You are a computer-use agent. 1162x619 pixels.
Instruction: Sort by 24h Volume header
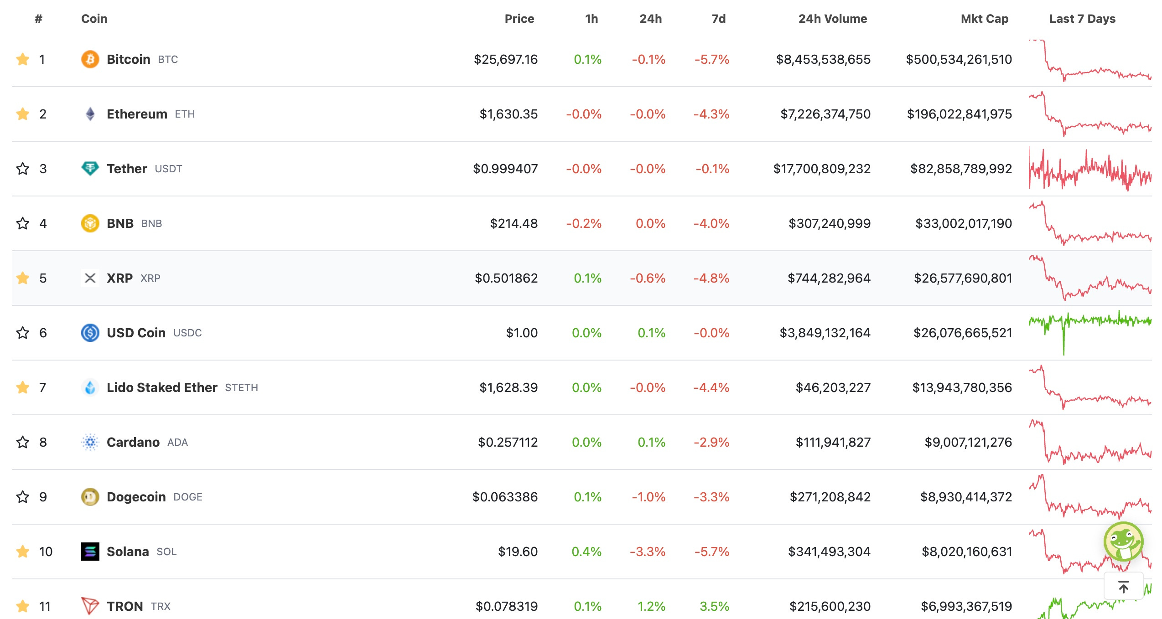pos(833,19)
